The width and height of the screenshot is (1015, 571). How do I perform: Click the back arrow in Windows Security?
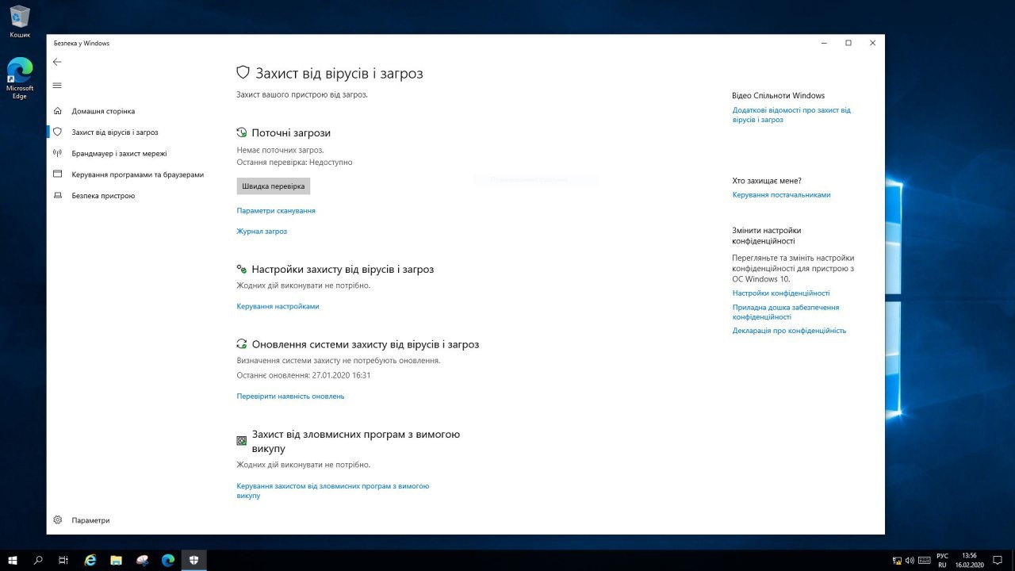coord(57,62)
